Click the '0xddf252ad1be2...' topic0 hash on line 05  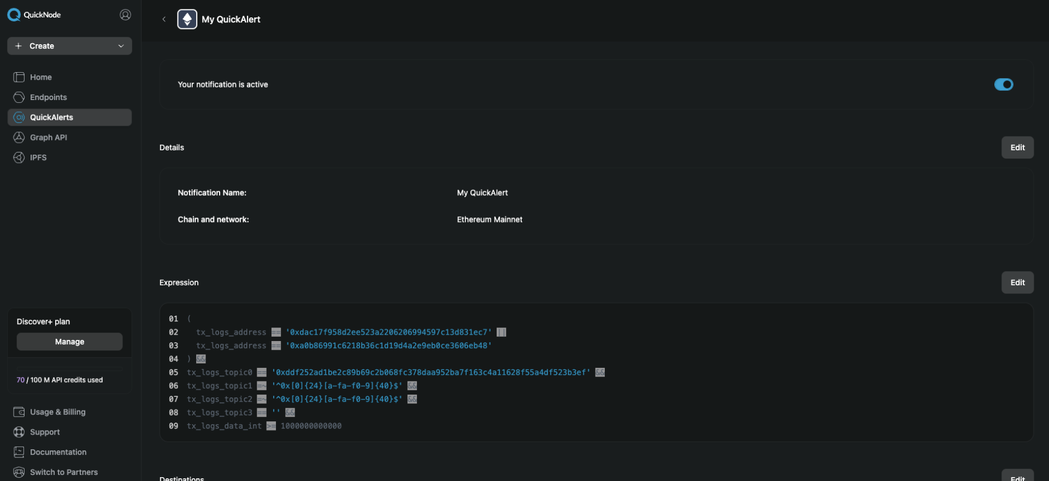(x=431, y=372)
